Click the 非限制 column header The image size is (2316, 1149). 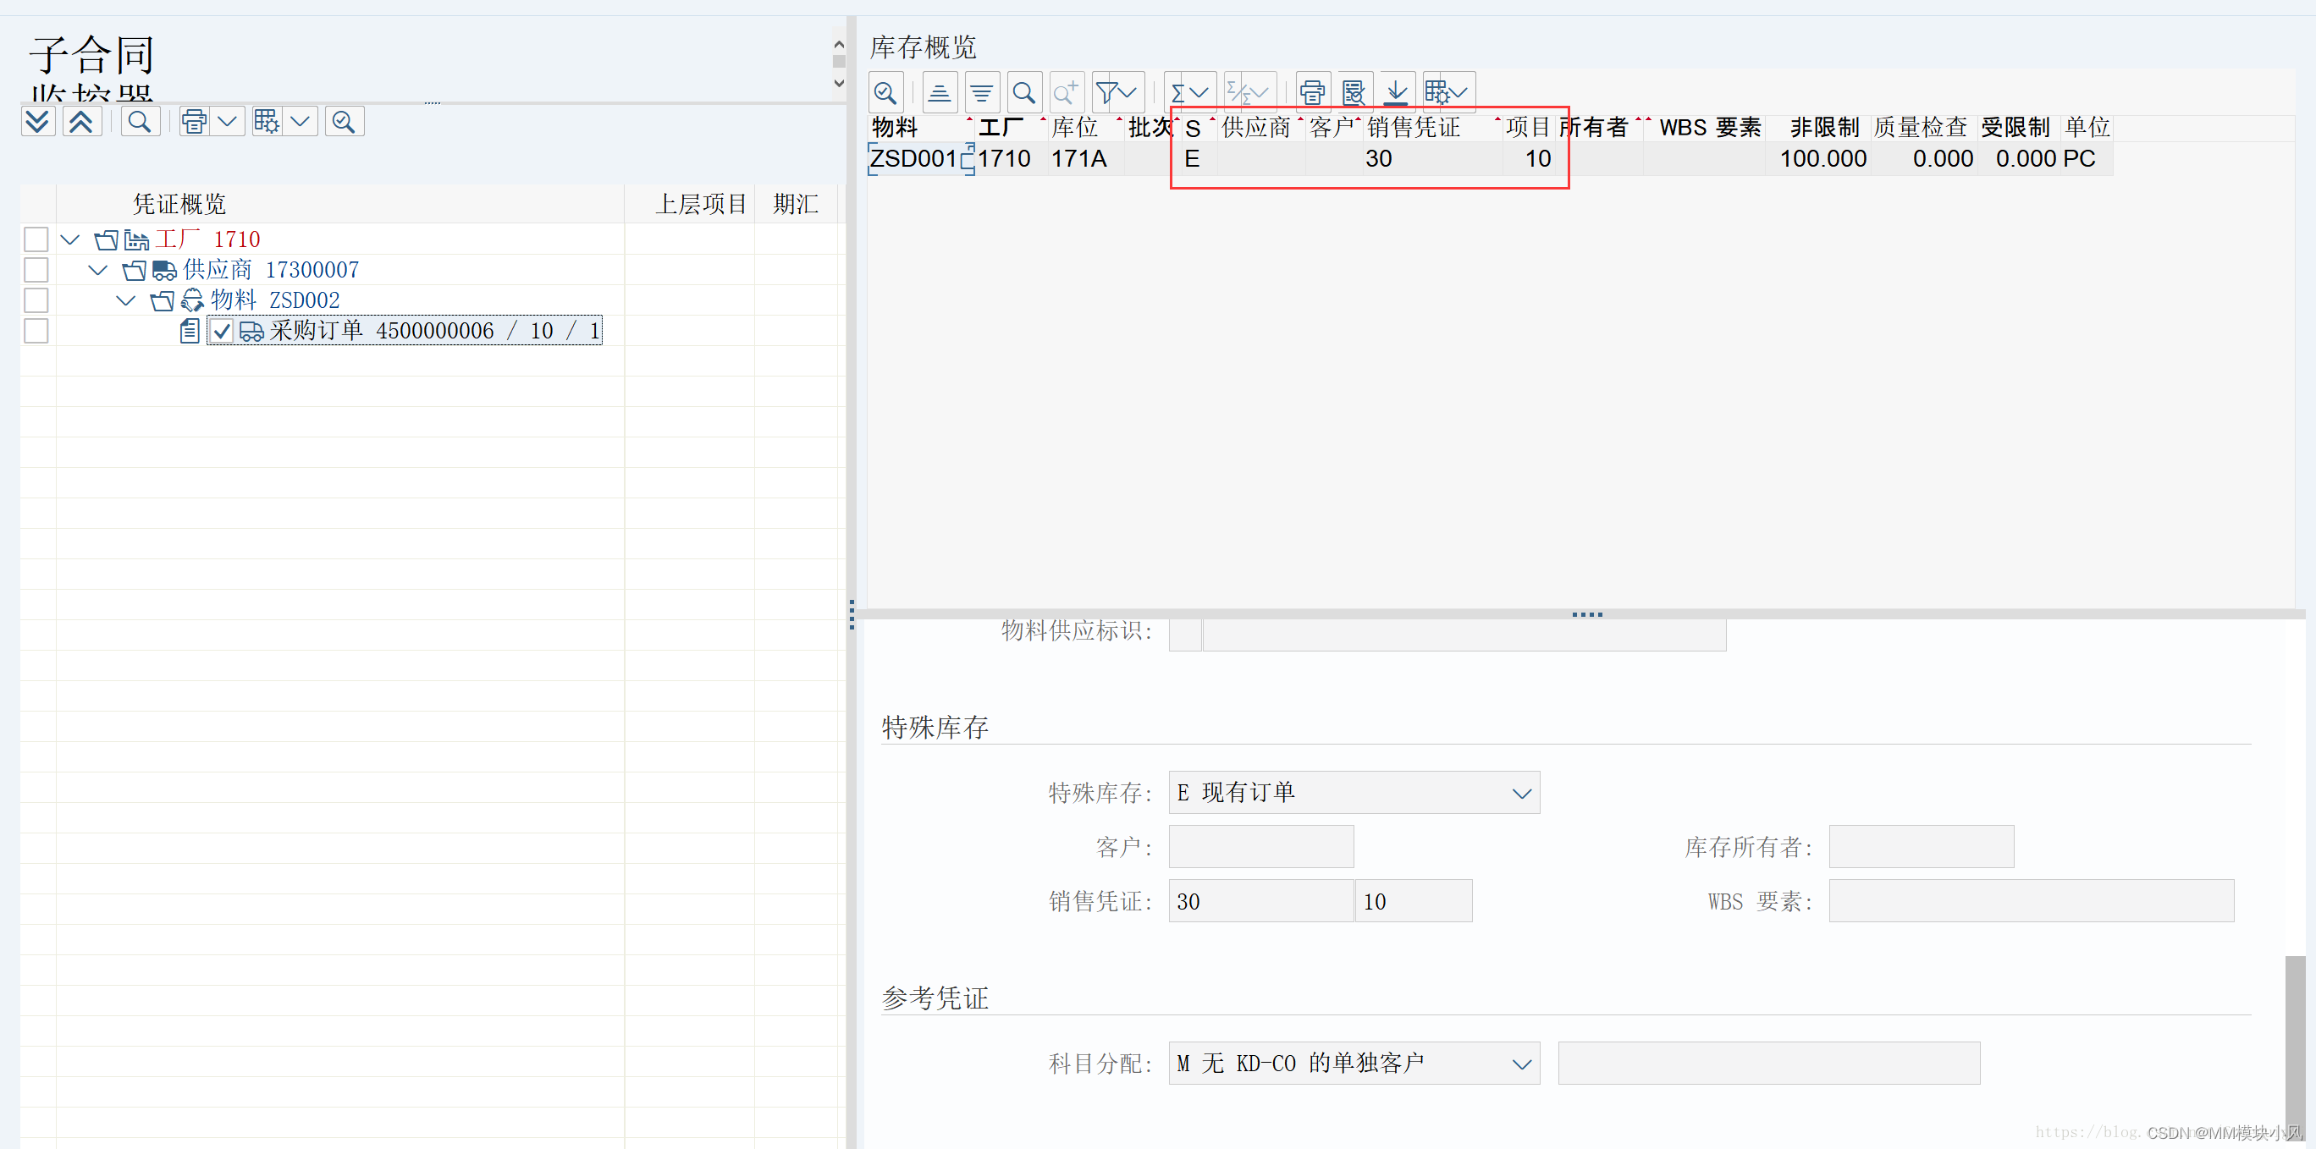click(1823, 128)
